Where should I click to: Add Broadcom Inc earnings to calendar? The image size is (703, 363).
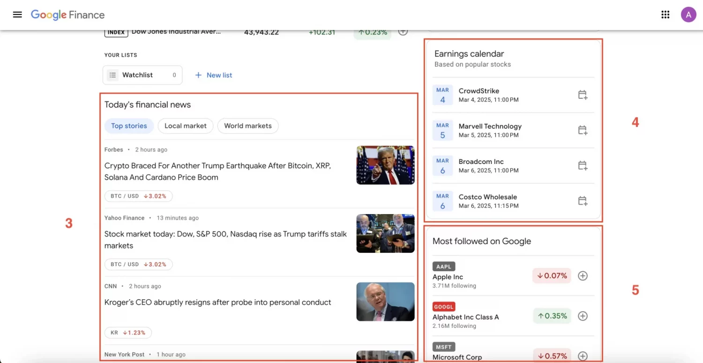point(583,165)
